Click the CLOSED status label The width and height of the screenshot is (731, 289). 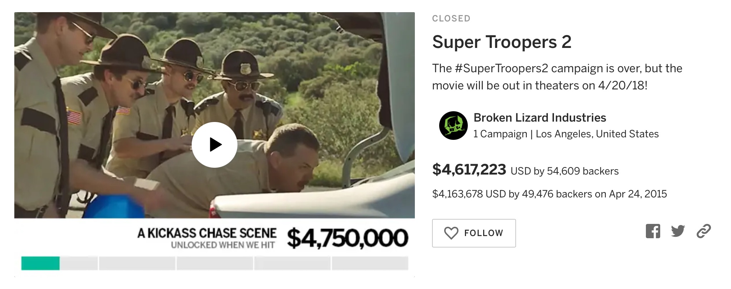coord(451,19)
